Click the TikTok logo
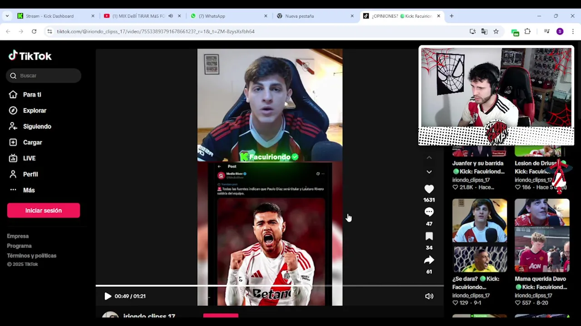 (30, 56)
